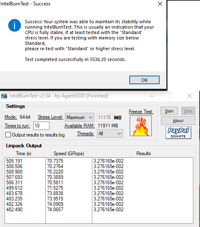Open the Stress Level Maximum dropdown
This screenshot has height=227, width=200.
[79, 117]
